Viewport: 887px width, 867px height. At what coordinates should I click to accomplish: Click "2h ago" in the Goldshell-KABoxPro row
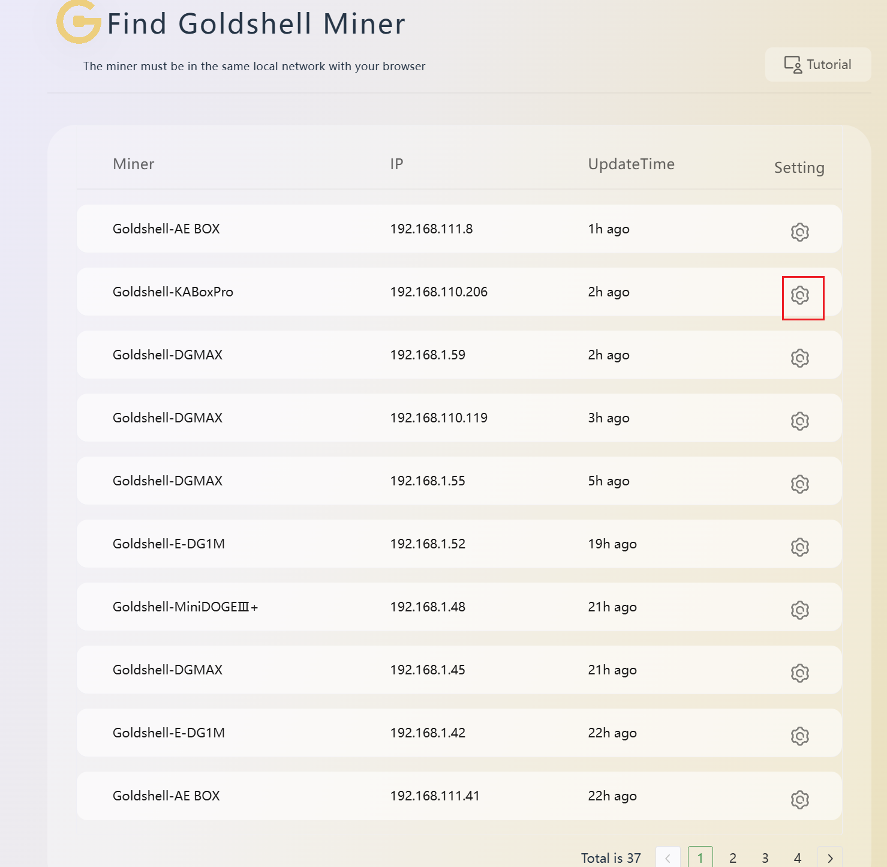click(609, 292)
